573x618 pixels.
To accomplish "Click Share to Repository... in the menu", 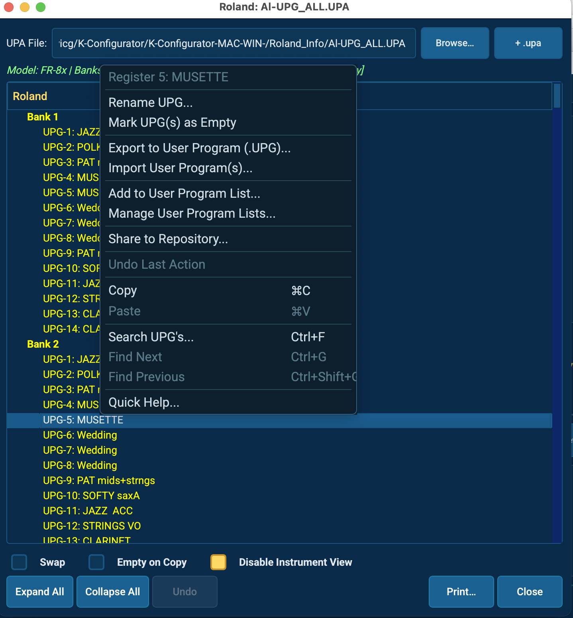I will pyautogui.click(x=168, y=239).
